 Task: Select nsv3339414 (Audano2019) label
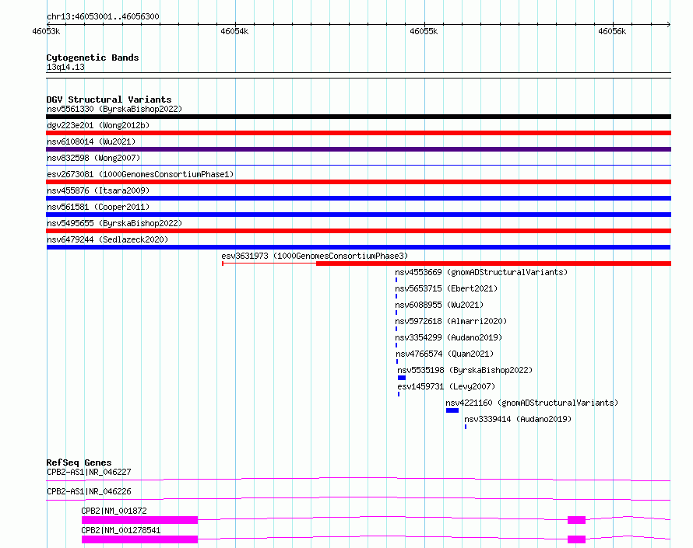[518, 419]
